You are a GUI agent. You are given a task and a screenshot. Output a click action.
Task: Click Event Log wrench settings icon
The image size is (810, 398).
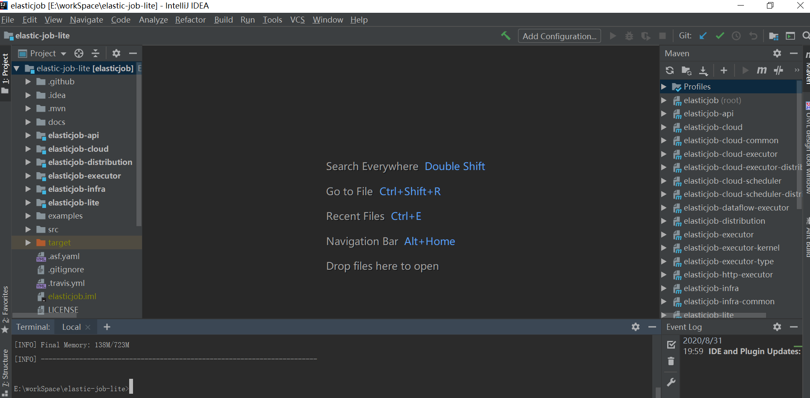coord(671,382)
